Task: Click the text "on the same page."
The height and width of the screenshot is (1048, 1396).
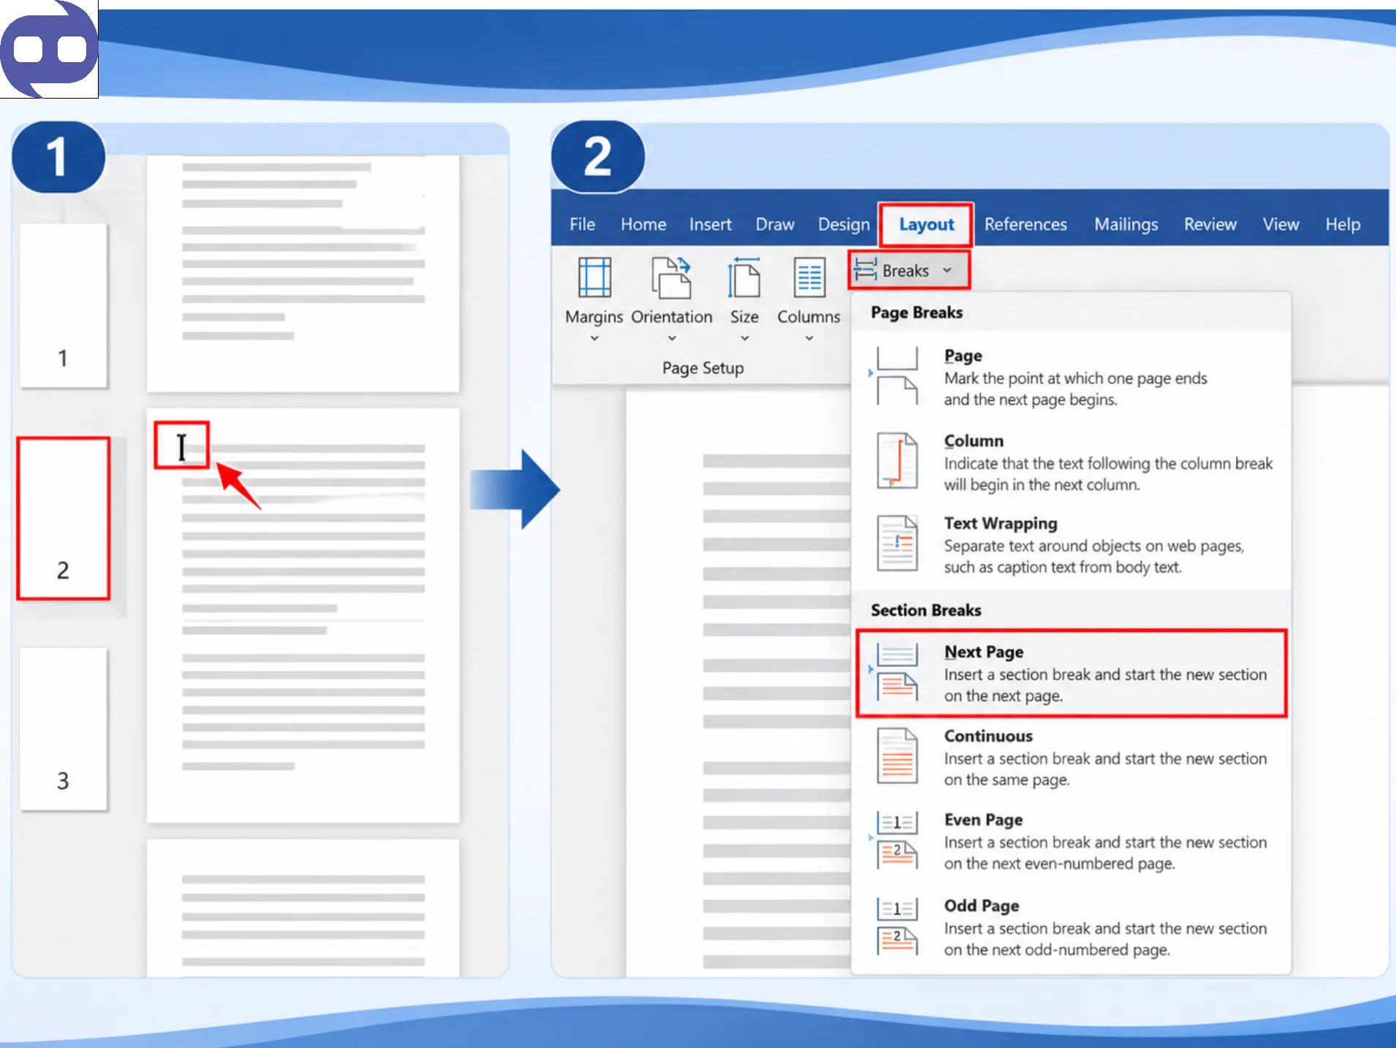Action: pyautogui.click(x=1007, y=780)
